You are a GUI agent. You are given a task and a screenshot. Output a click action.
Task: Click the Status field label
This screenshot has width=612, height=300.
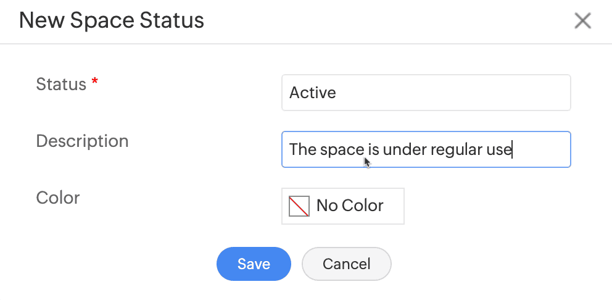(x=61, y=84)
